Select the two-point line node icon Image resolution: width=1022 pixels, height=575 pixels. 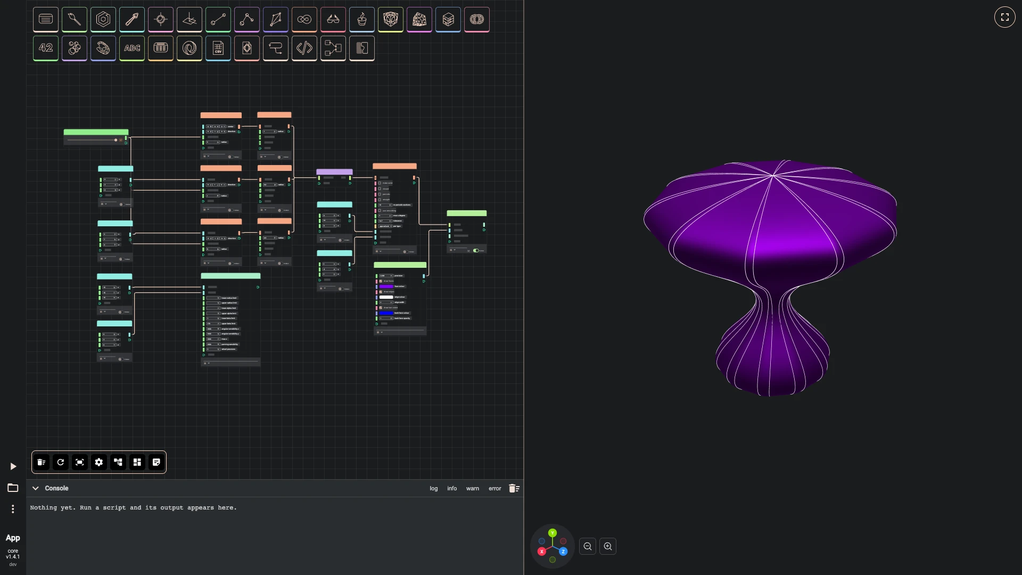point(218,20)
